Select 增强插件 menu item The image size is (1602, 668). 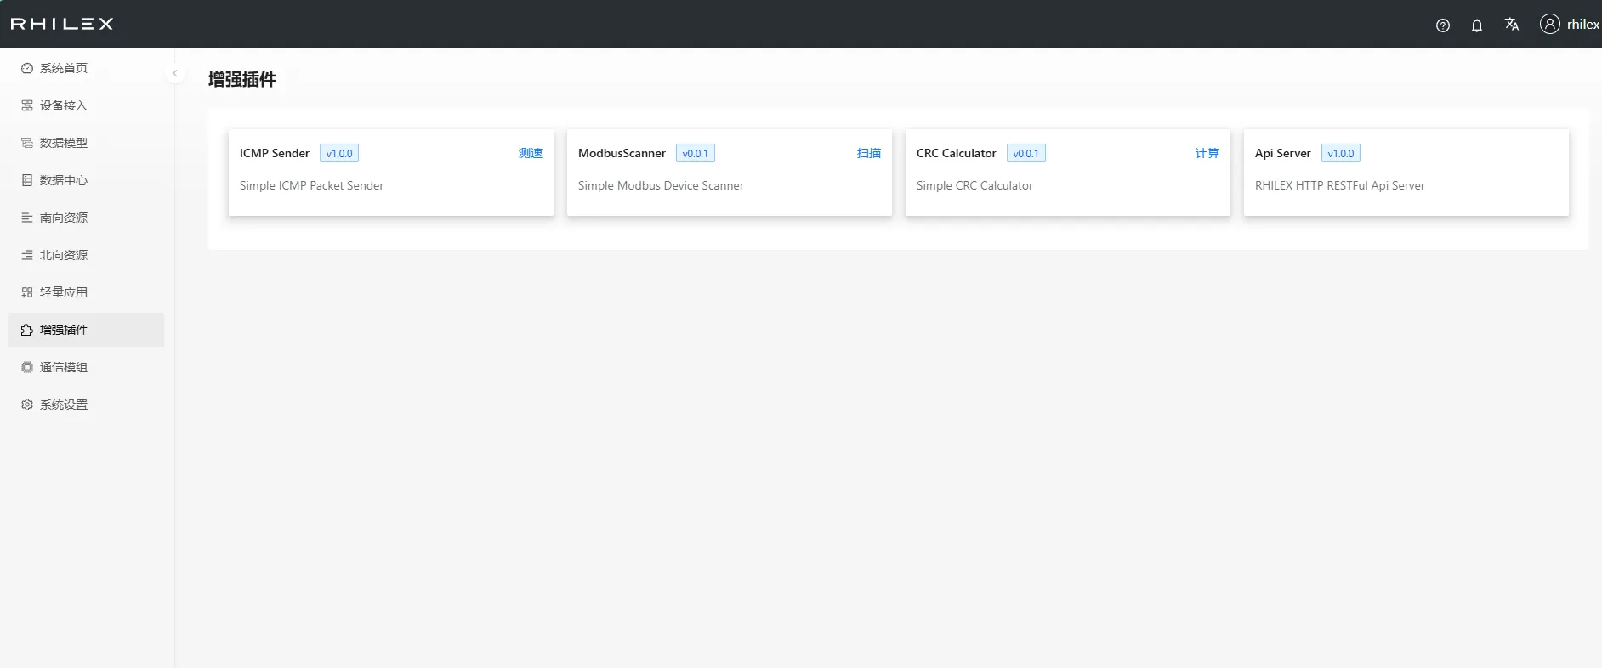click(x=86, y=330)
